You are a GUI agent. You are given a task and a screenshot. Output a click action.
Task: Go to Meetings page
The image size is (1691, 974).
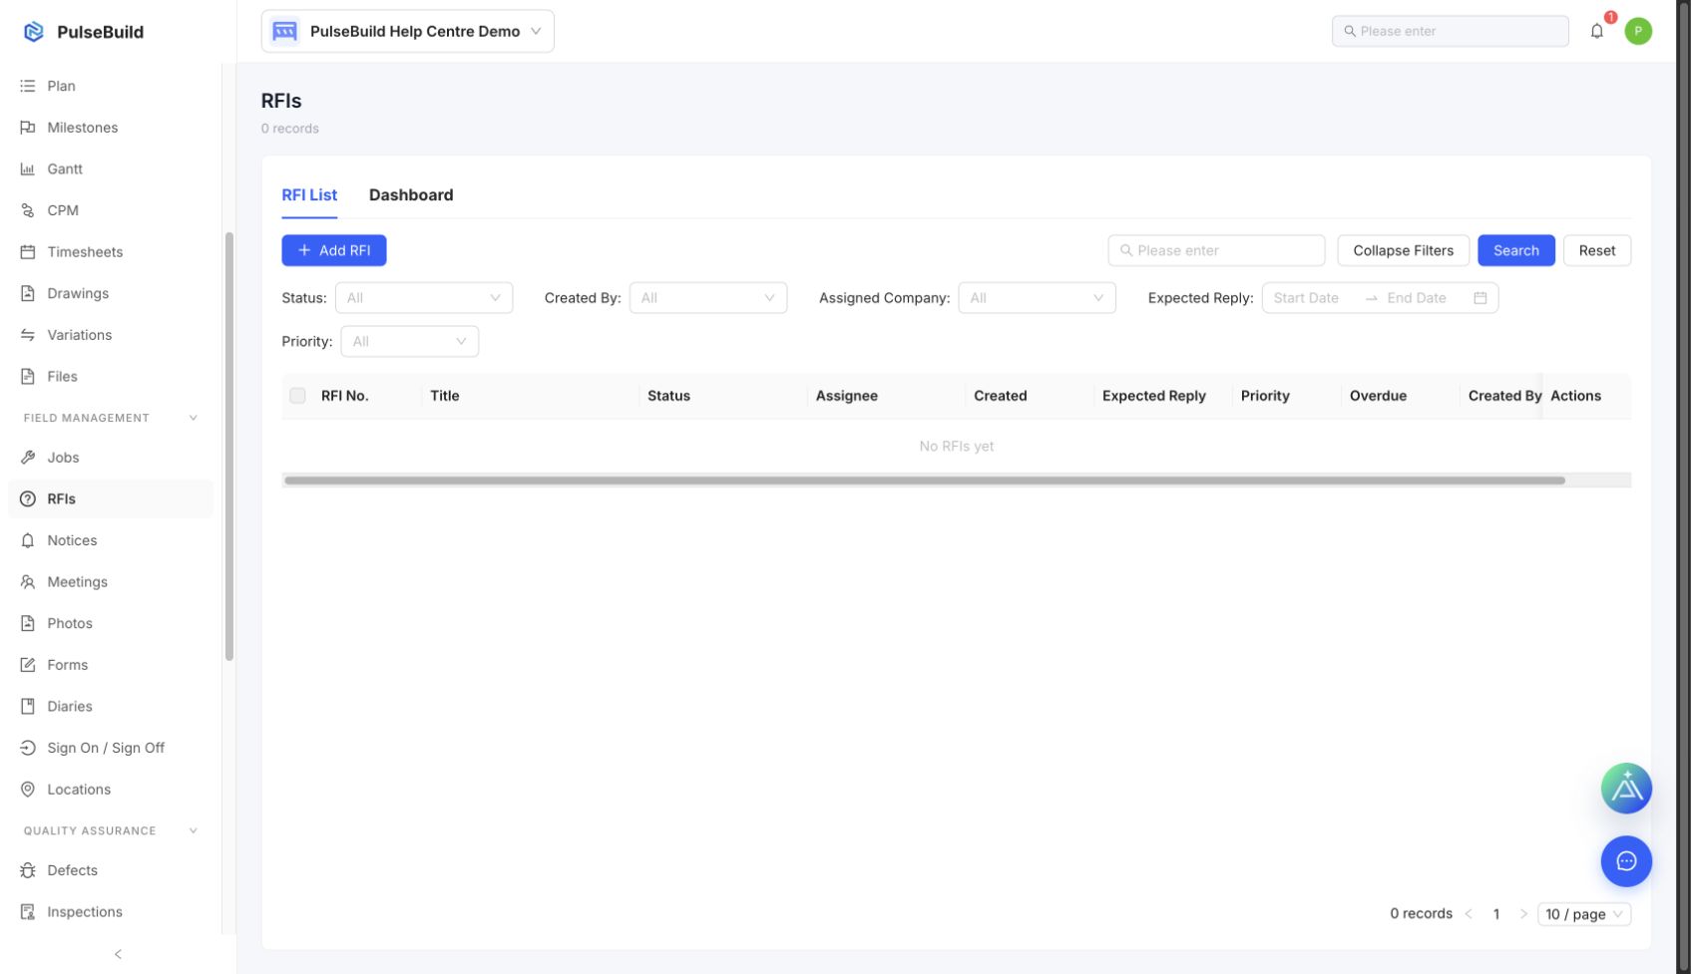(110, 582)
